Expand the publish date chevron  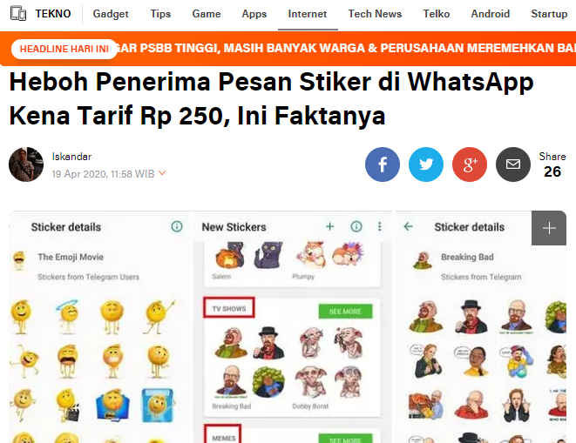(x=162, y=173)
